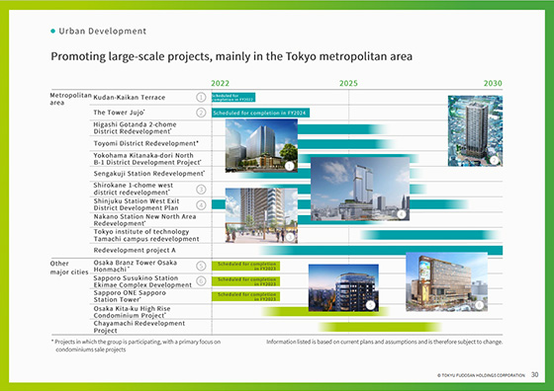Click the teal Kudan-Kaikan Terrace FY2022 bar
Screen dimensions: 554x391
tap(233, 98)
